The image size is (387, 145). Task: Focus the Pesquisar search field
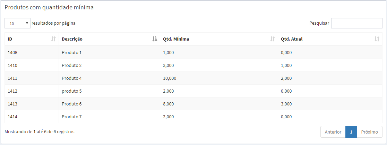click(x=356, y=23)
